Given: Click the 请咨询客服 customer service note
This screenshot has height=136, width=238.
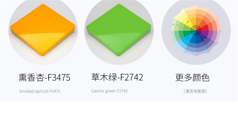Looking at the screenshot, I should coord(195,91).
